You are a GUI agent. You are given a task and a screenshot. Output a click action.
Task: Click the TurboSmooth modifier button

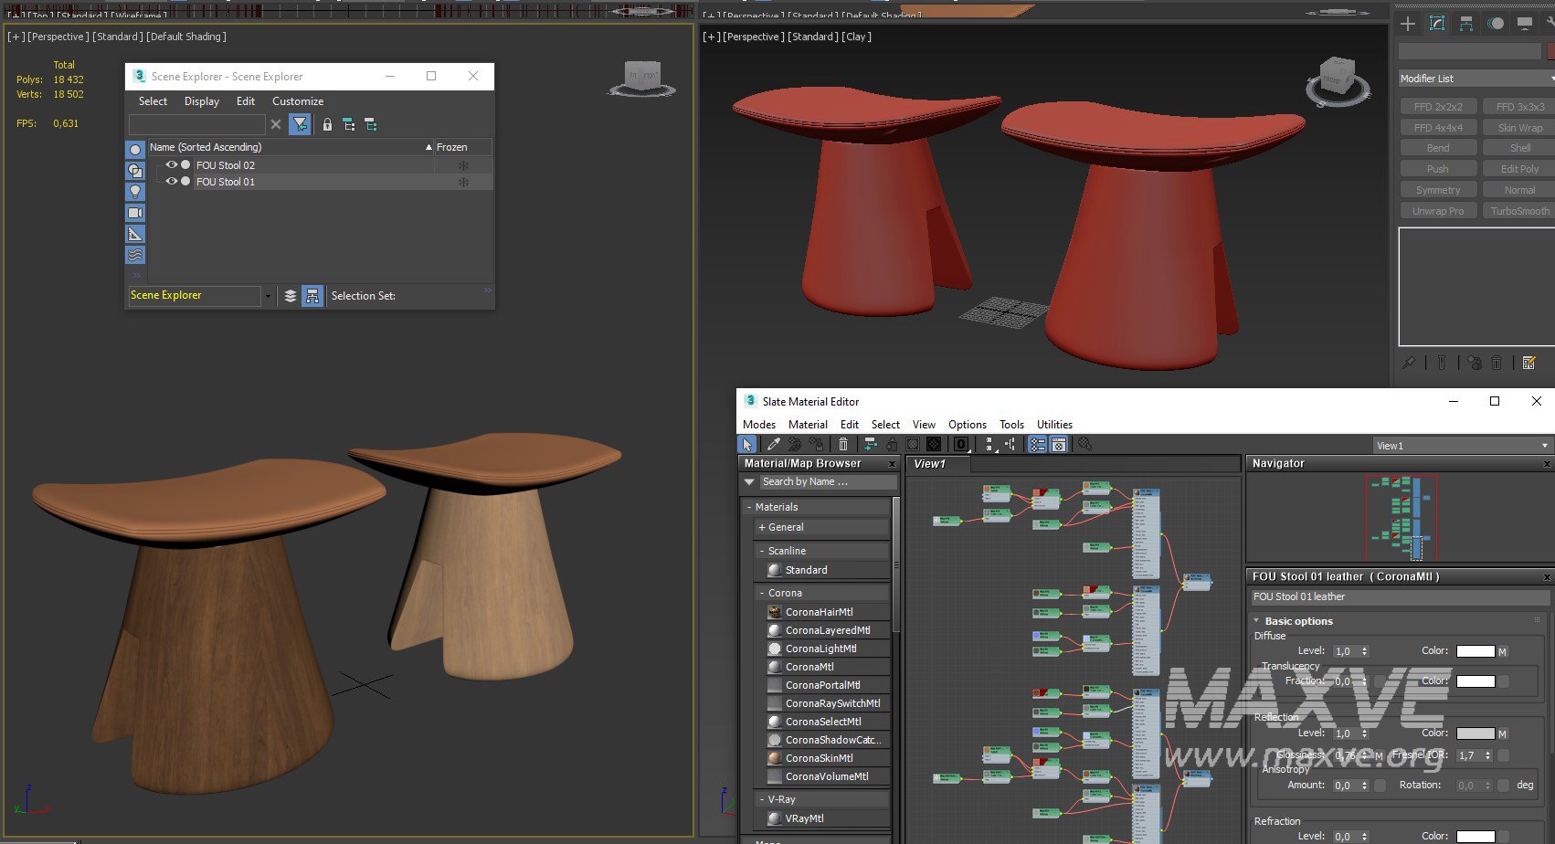[x=1518, y=211]
